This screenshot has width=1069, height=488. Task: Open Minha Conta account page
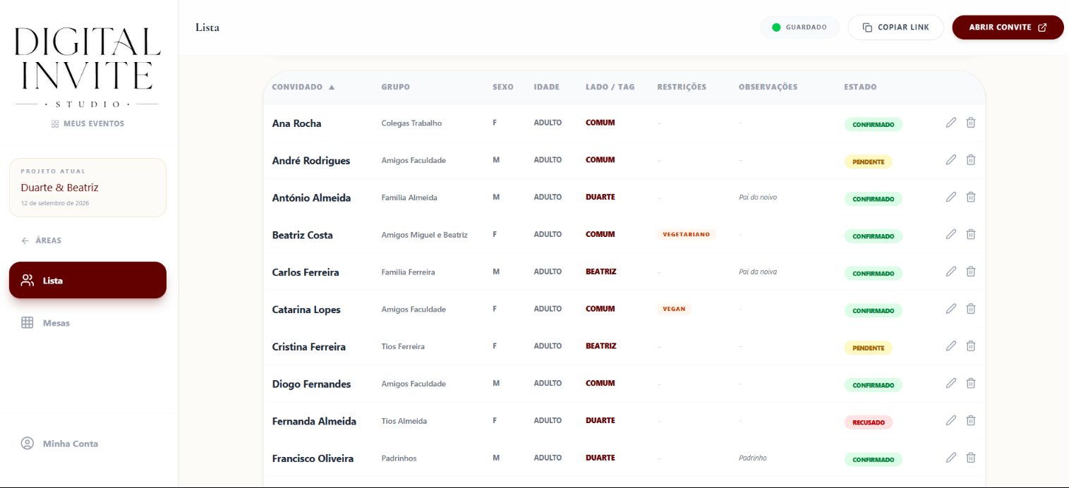(60, 444)
